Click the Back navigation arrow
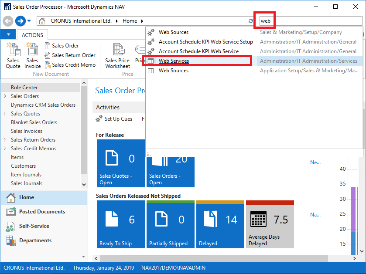This screenshot has width=366, height=274. pyautogui.click(x=8, y=21)
